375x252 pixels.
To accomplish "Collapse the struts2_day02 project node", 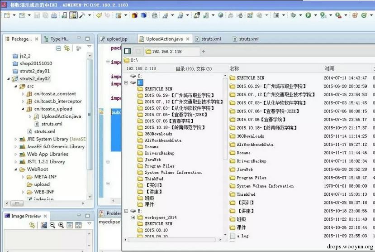I will [9, 78].
